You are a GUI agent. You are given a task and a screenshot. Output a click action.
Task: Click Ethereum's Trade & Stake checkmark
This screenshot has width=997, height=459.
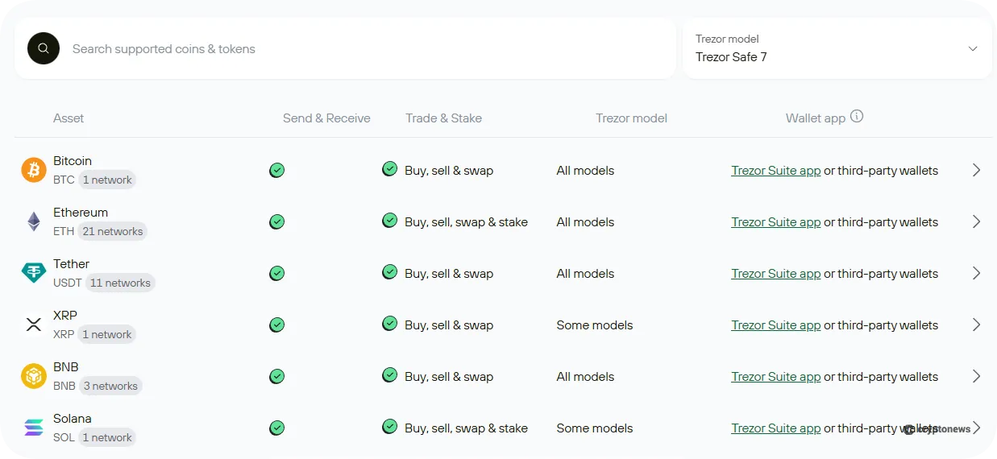(x=390, y=220)
